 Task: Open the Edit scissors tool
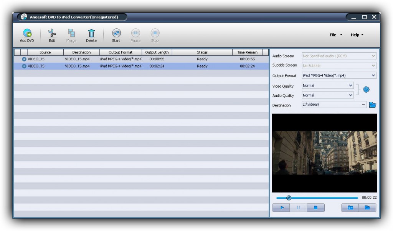click(x=52, y=33)
